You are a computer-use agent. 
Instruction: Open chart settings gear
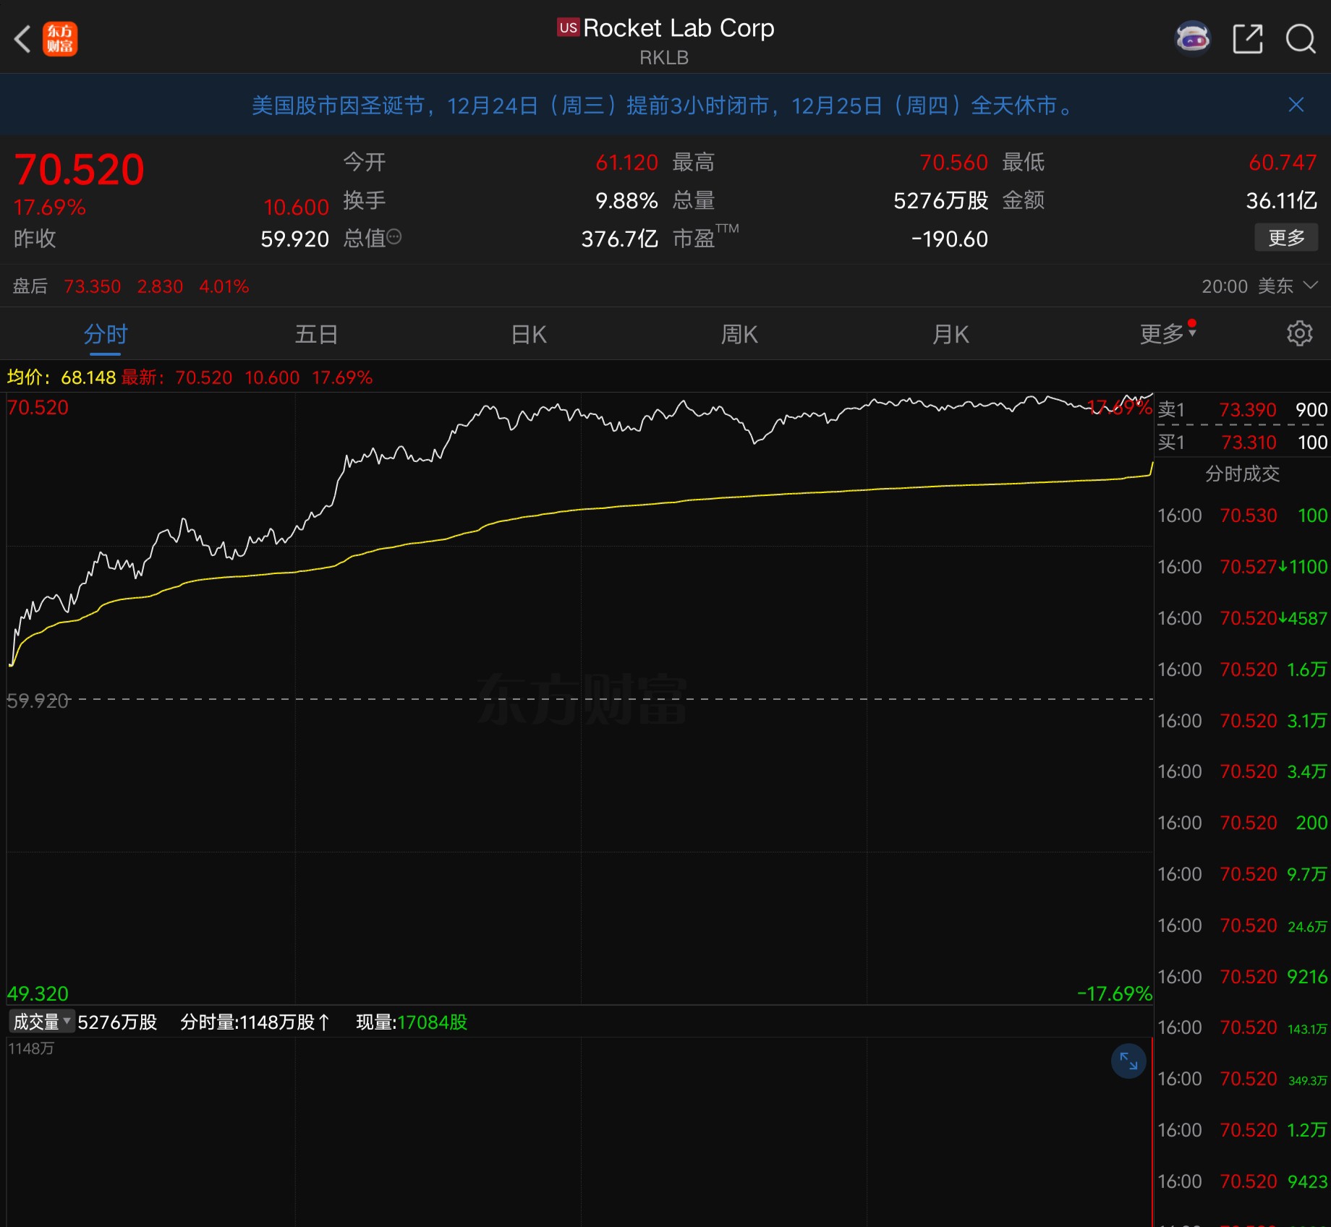(1299, 333)
